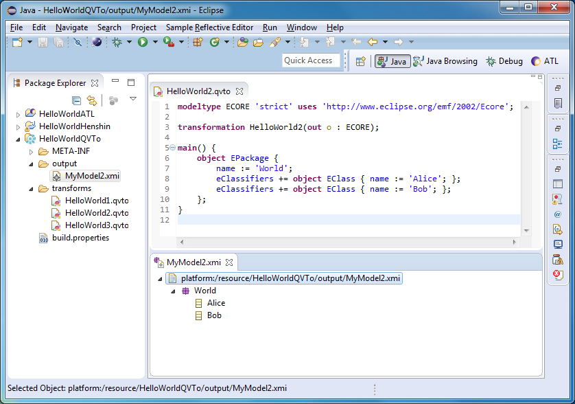Open the Sample Reflective Editor menu

209,27
